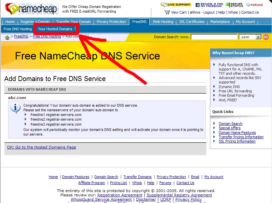Viewport: 272px width, 203px height.
Task: Click the footer Forums link
Action: click(x=165, y=183)
